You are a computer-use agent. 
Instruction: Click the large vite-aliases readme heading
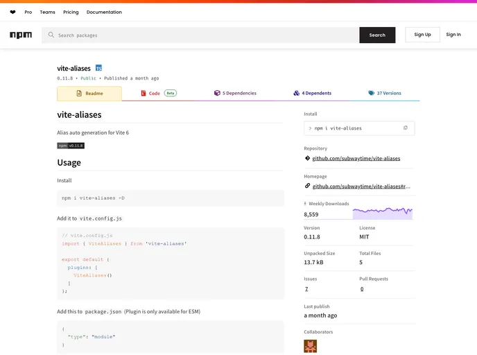click(x=80, y=114)
